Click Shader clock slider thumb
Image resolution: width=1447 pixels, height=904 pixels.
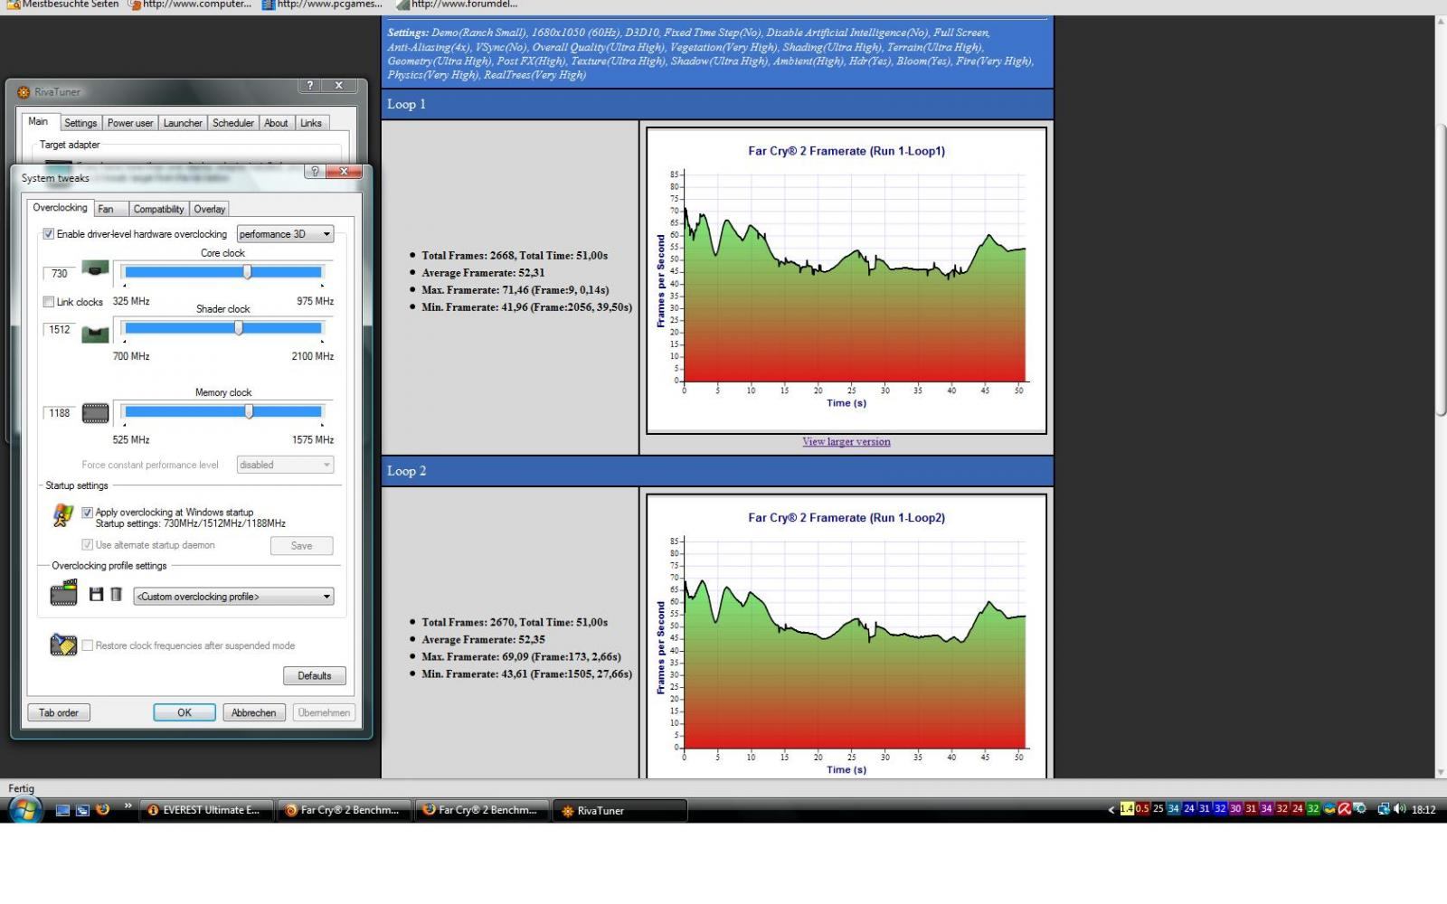[239, 328]
